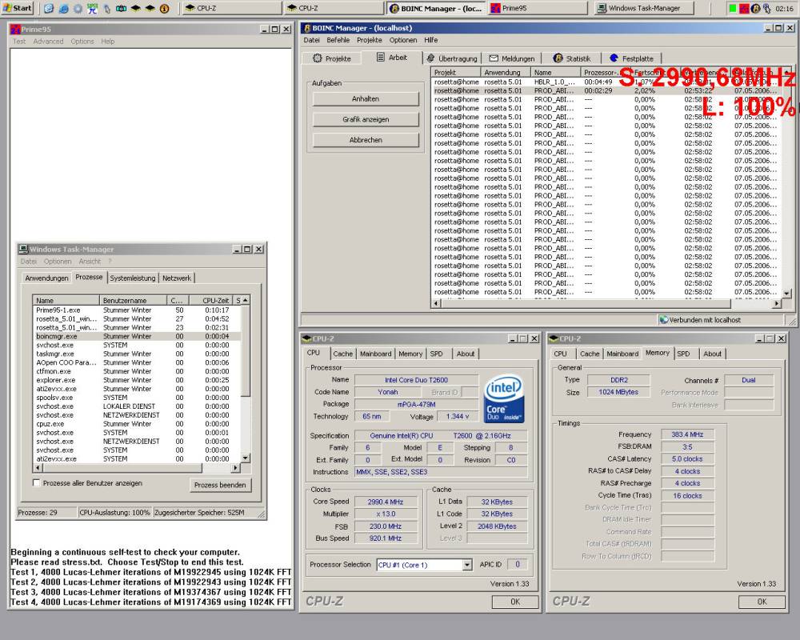Switch to the first CPU-Z taskbar button
Screen dimensions: 800x640
pyautogui.click(x=231, y=8)
